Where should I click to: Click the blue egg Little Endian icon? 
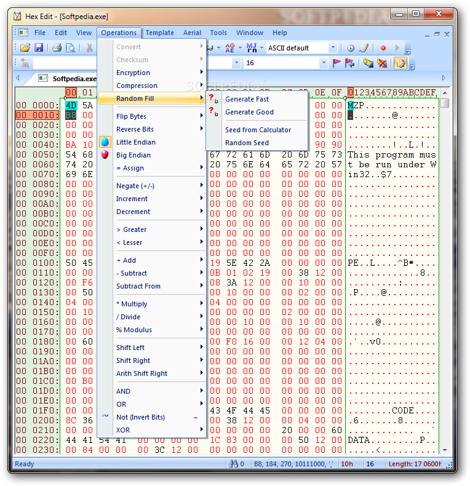pyautogui.click(x=105, y=142)
